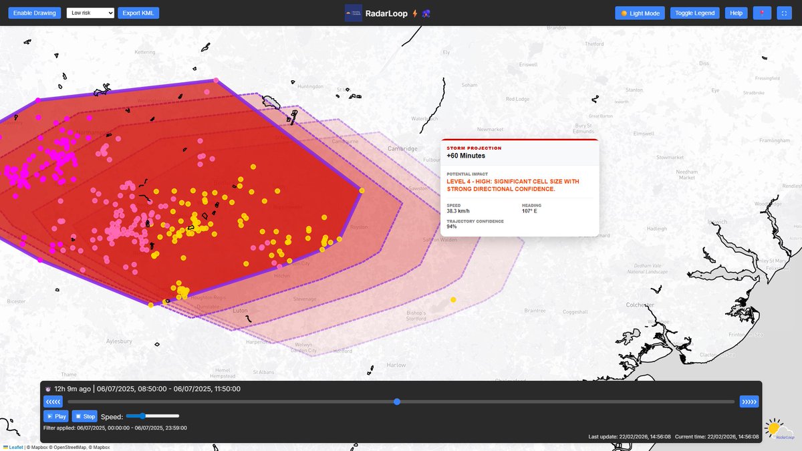Step the timeline backward with rewind arrows
This screenshot has width=802, height=451.
tap(53, 402)
